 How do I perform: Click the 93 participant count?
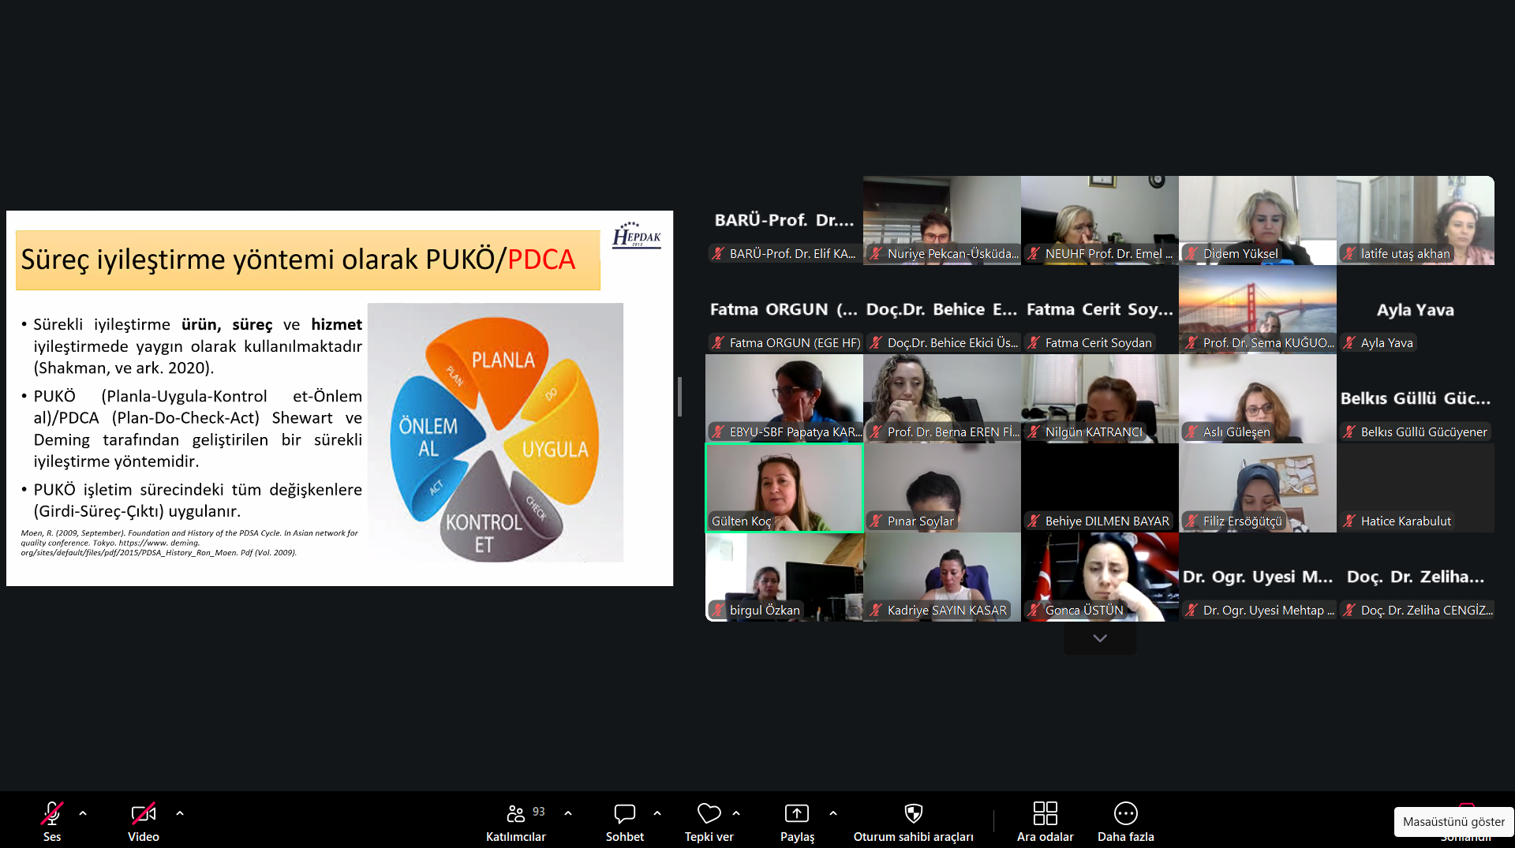(539, 812)
